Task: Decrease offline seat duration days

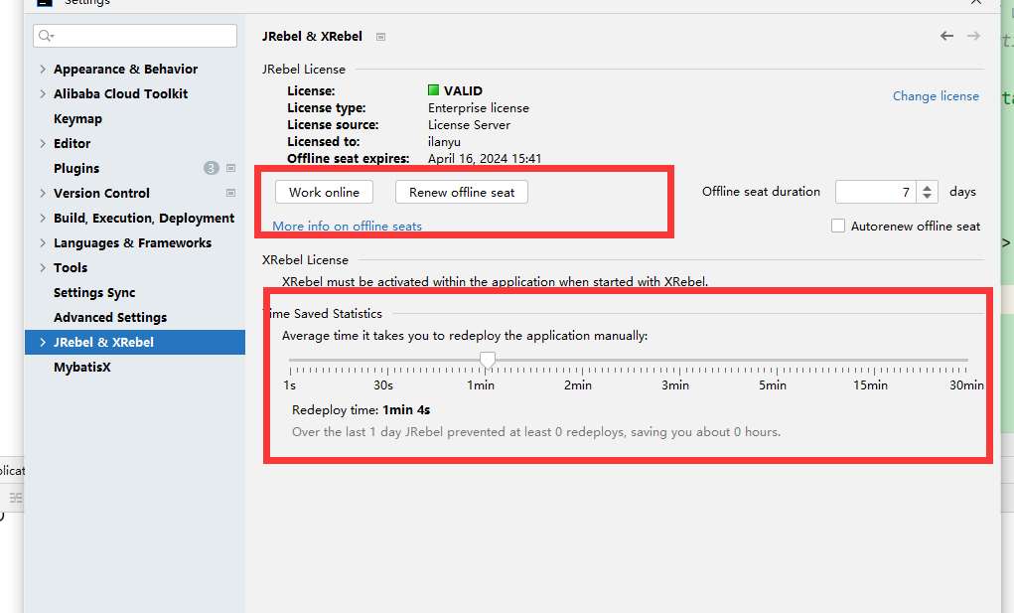Action: tap(927, 197)
